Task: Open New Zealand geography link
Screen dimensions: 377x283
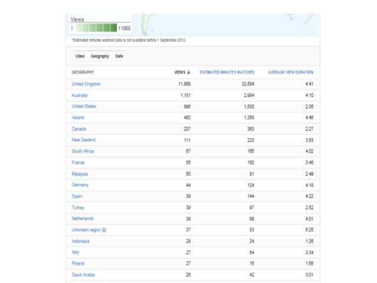Action: (84, 140)
